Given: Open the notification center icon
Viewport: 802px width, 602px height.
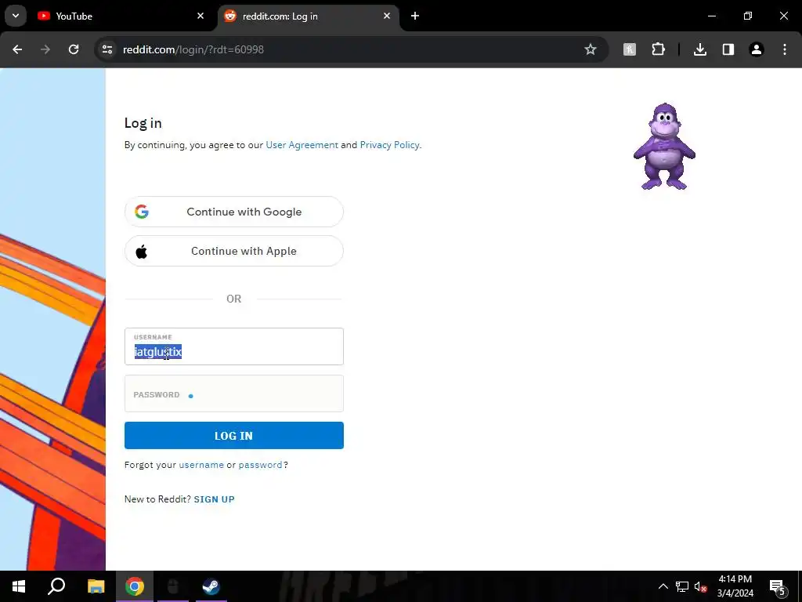Looking at the screenshot, I should tap(778, 587).
